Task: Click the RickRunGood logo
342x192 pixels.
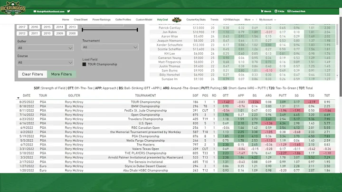Action: coord(13,8)
